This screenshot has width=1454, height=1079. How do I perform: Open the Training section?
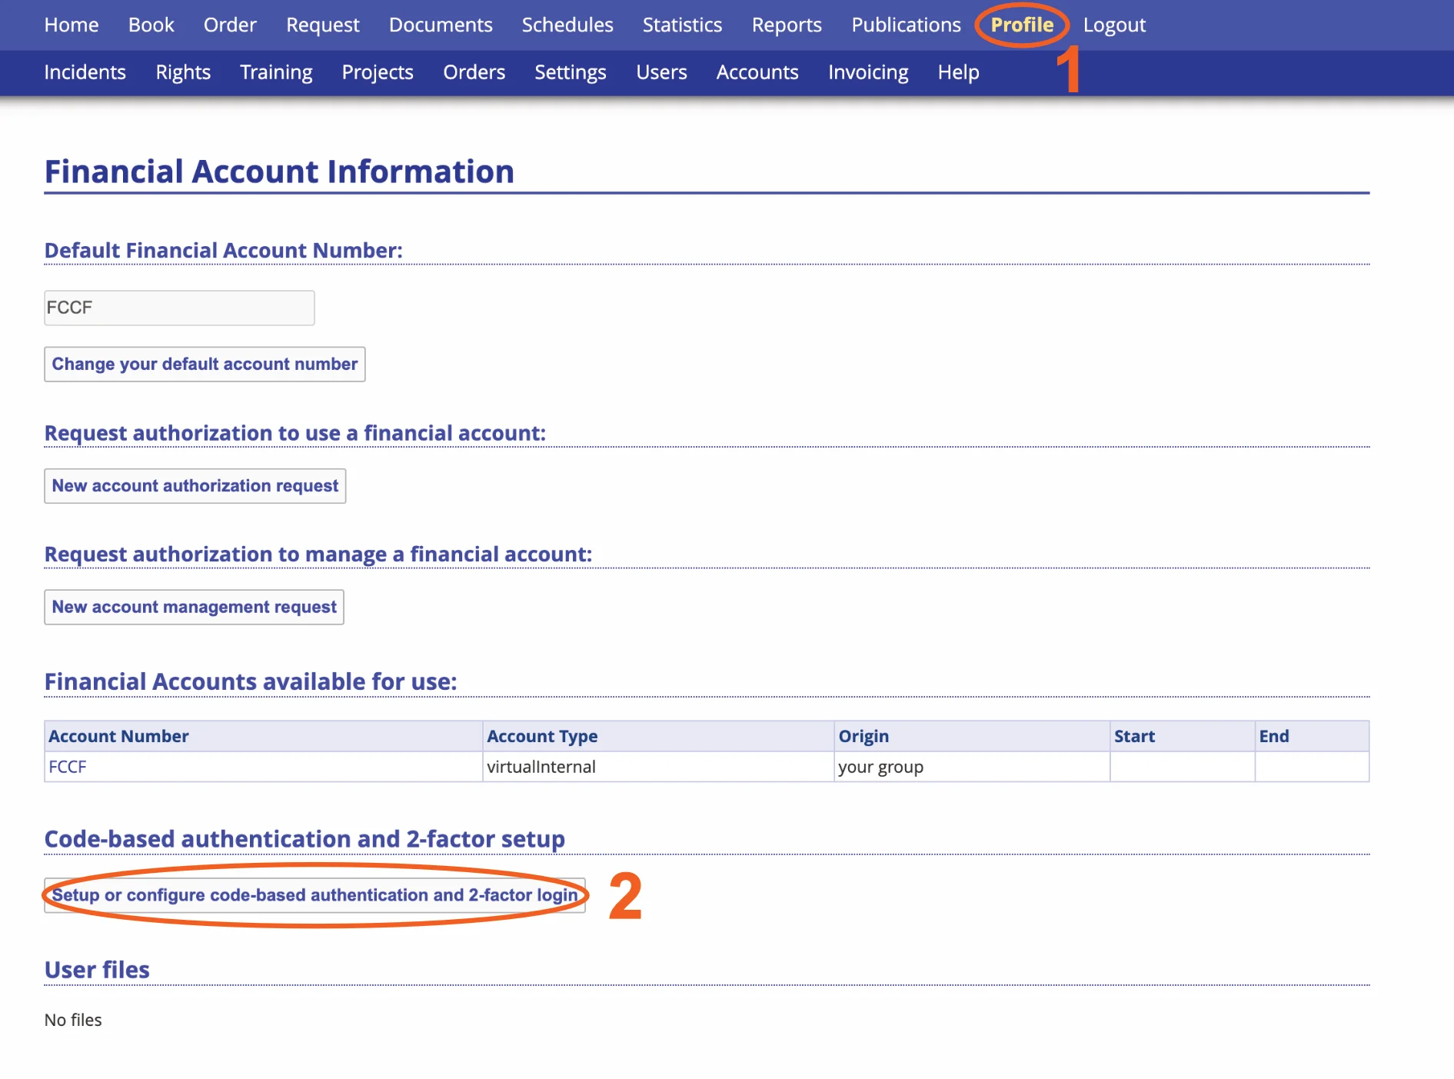276,72
